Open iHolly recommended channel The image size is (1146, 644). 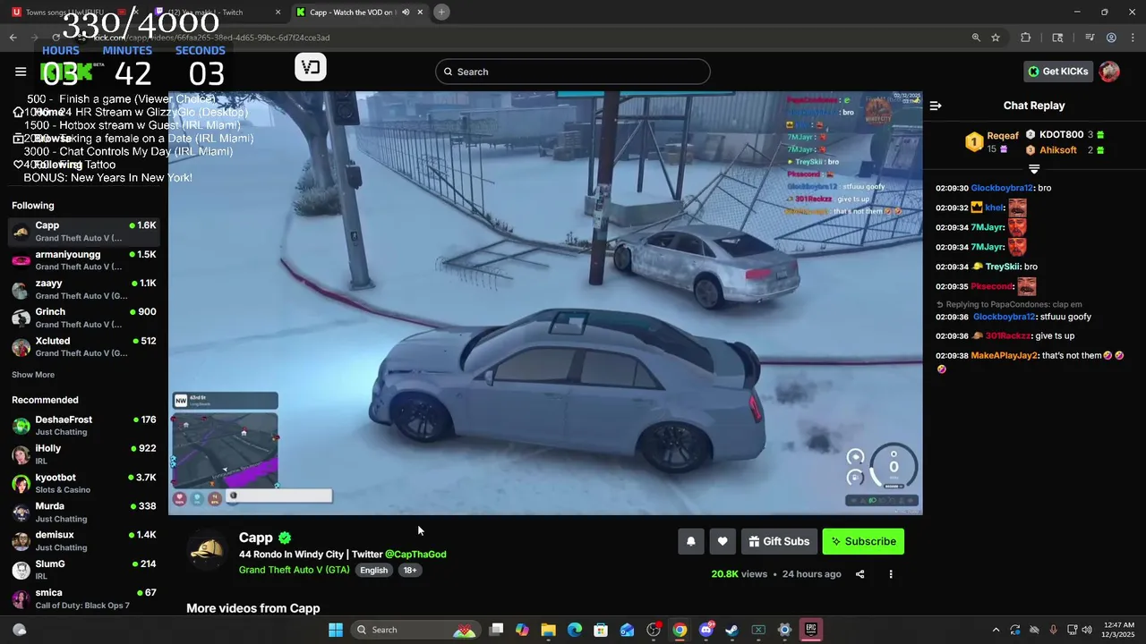coord(84,454)
